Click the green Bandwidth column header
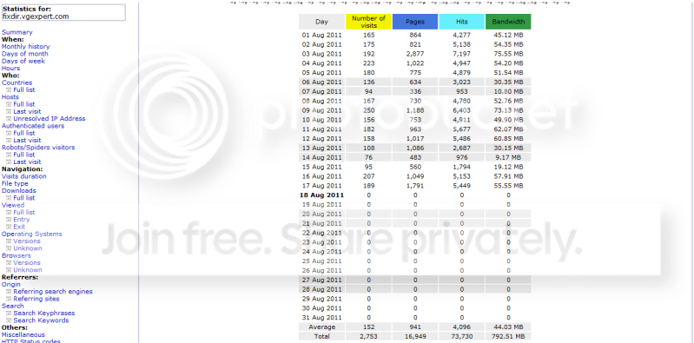Screen dimensions: 694x343 (x=508, y=22)
